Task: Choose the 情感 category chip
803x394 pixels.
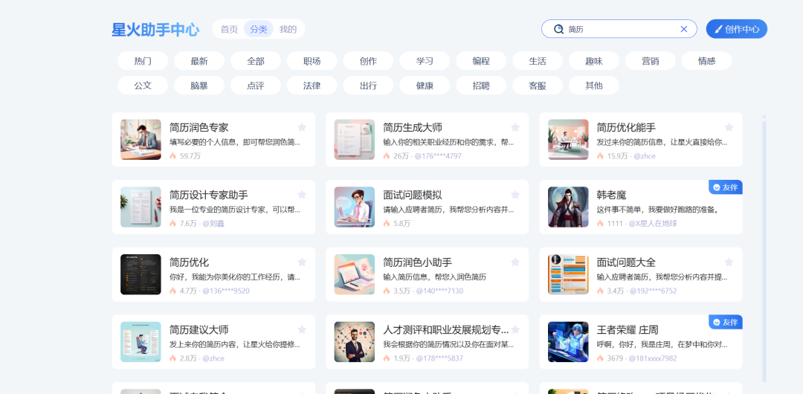Action: tap(706, 61)
